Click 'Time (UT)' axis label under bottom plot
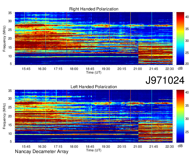192x155 pixels. 94,150
